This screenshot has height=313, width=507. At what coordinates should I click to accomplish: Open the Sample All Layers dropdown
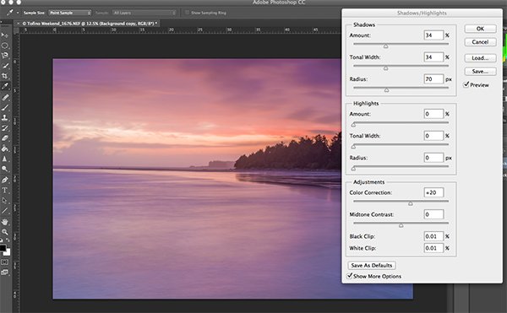tap(144, 13)
